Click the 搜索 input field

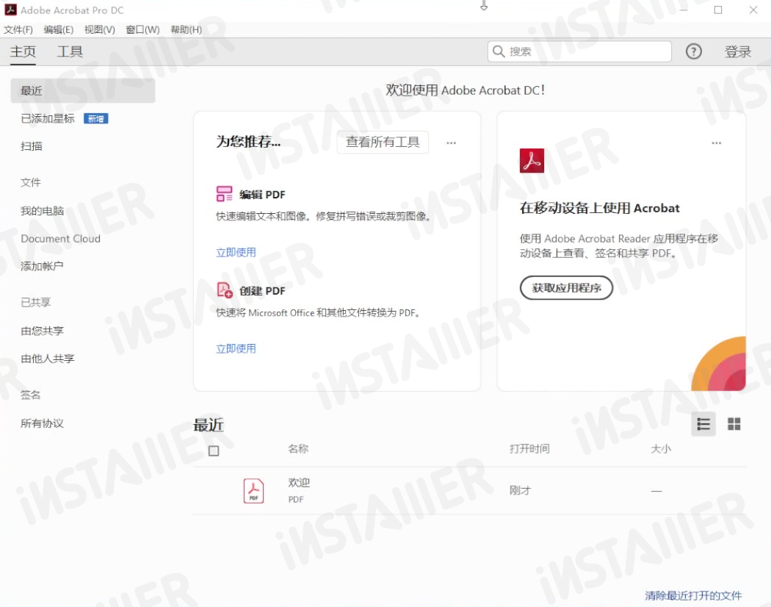click(x=579, y=51)
